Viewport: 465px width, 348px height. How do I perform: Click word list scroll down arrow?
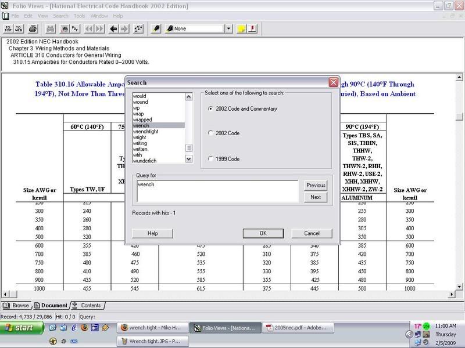(188, 159)
